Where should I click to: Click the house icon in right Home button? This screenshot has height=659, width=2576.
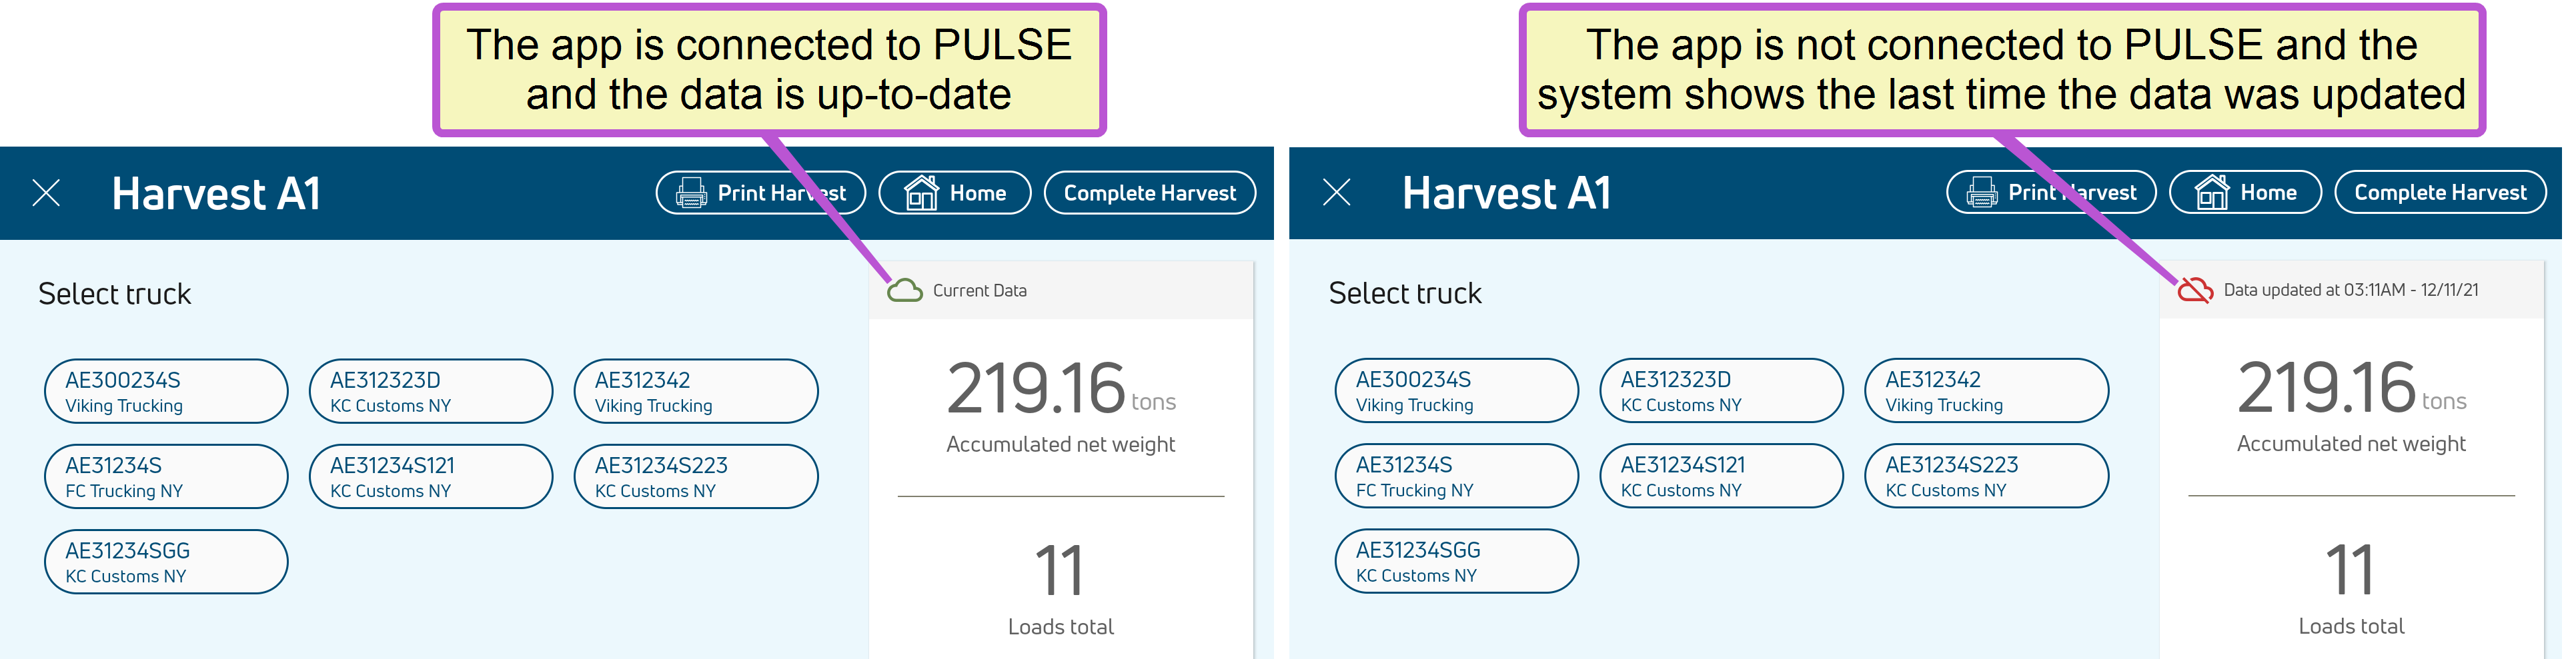coord(2212,192)
